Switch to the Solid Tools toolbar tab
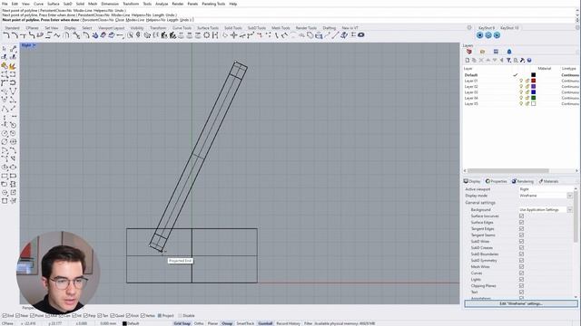This screenshot has height=326, width=581. tap(233, 28)
